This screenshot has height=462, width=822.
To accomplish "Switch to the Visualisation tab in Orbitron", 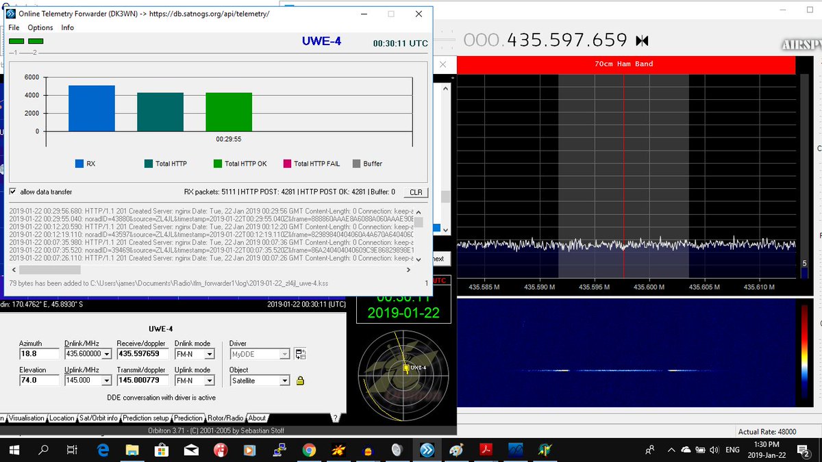I will point(26,418).
